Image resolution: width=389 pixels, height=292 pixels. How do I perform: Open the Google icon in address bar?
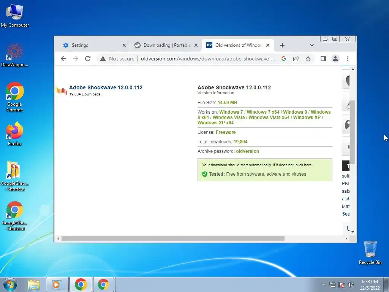pos(284,59)
